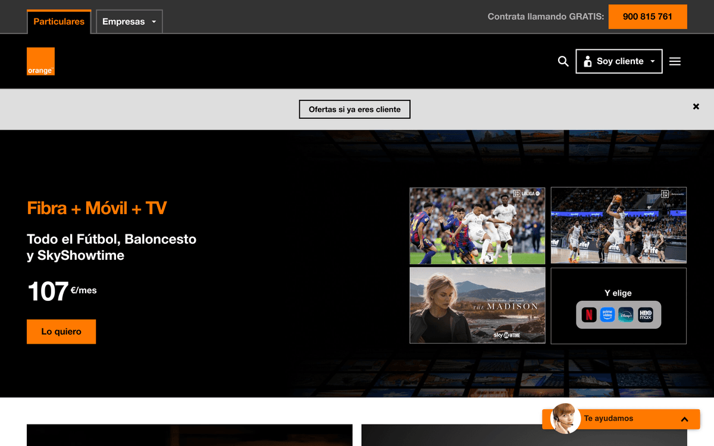This screenshot has width=714, height=446.
Task: Click the Orange logo
Action: [x=40, y=61]
